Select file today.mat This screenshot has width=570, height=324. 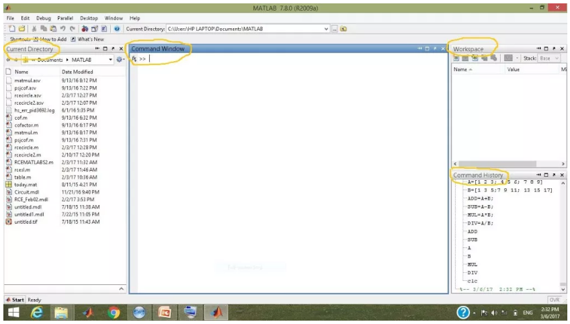pos(26,185)
